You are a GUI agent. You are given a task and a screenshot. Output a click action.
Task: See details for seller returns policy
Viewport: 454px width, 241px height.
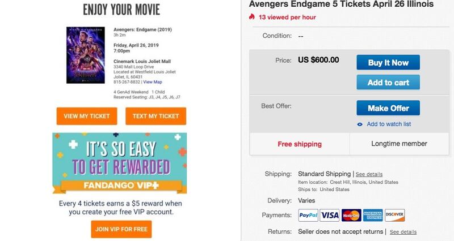coord(403,232)
